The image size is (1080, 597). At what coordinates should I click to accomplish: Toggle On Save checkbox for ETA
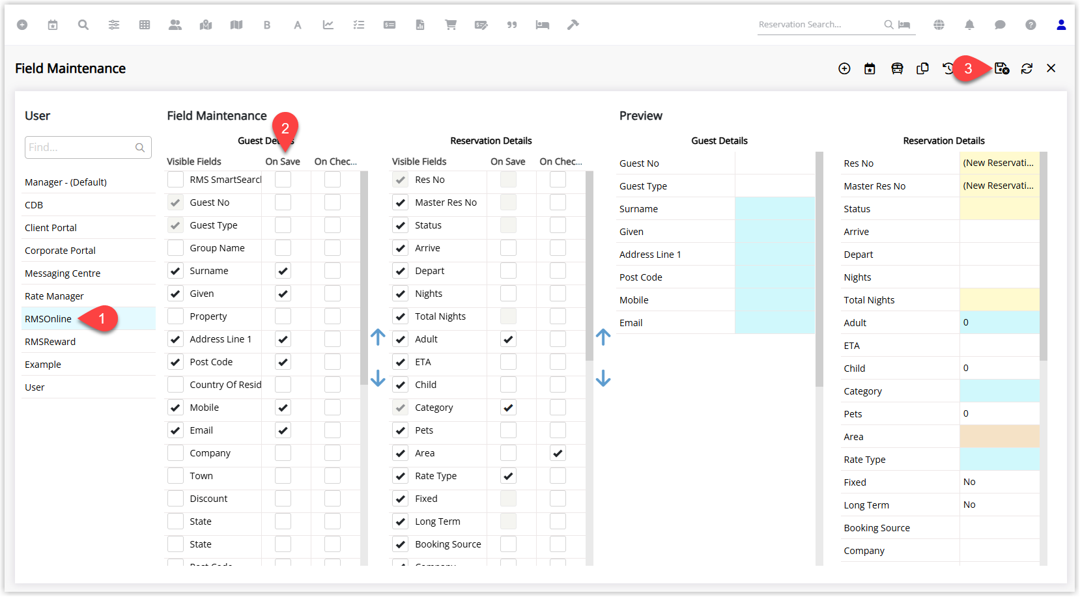pos(508,362)
